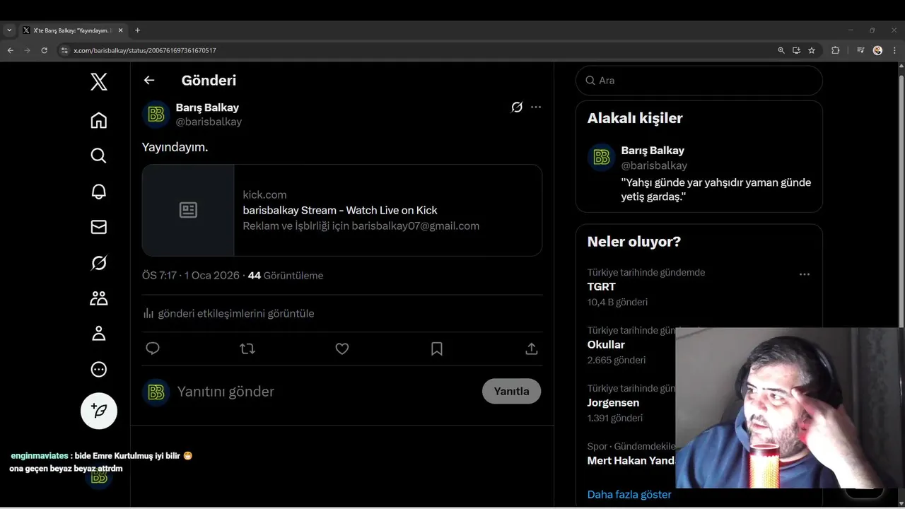The height and width of the screenshot is (509, 905).
Task: Click the reply speech bubble icon
Action: click(153, 349)
